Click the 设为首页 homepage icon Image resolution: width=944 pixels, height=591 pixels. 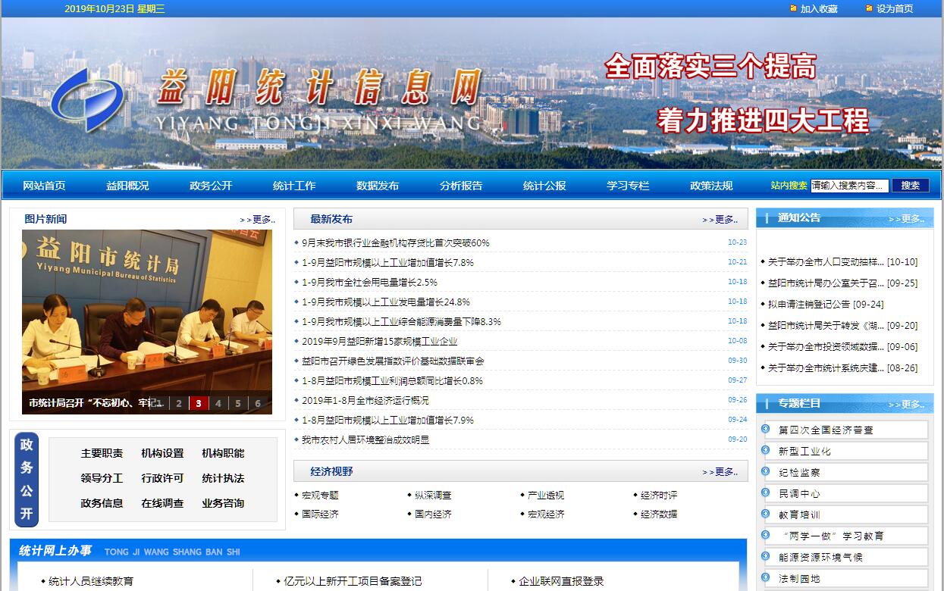pyautogui.click(x=870, y=8)
